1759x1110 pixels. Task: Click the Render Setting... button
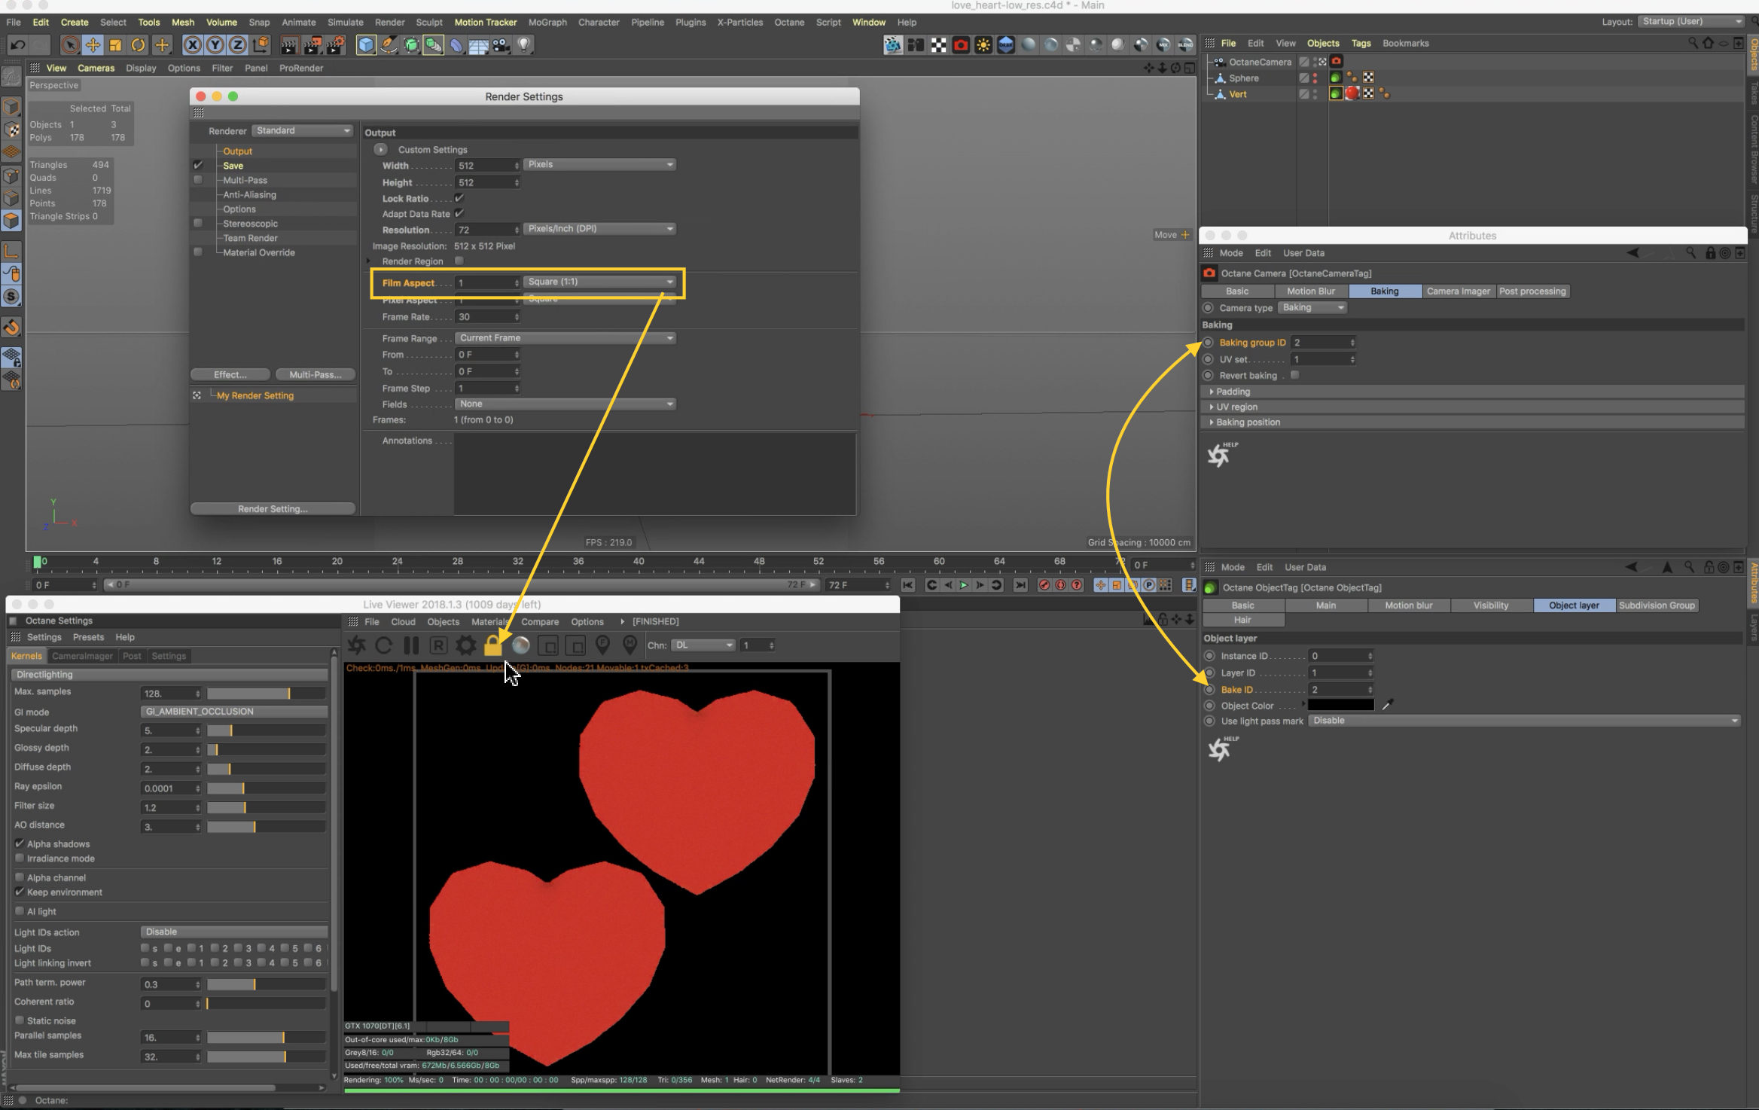(x=273, y=509)
